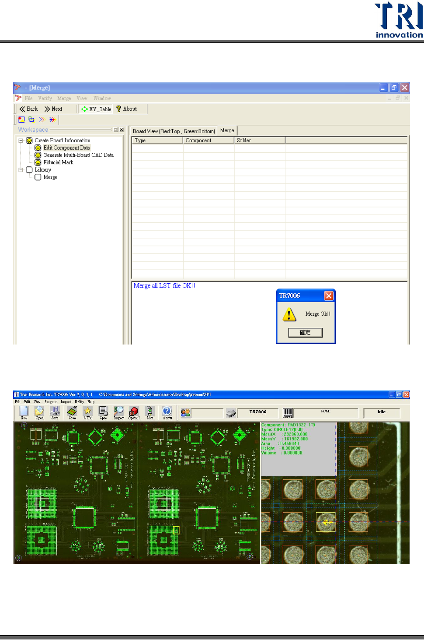Click the OpenGL toolbar icon
Screen dimensions: 424x640
[x=134, y=412]
